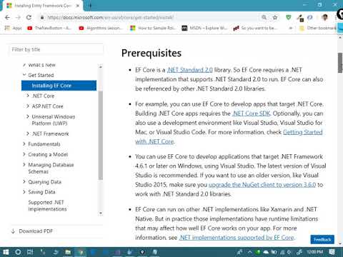
Task: Click the sidebar scrollbar thumb
Action: pyautogui.click(x=101, y=135)
